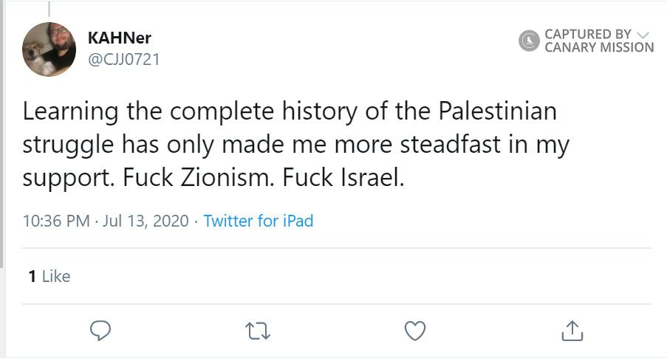Viewport: 667px width, 358px height.
Task: Open the share tweet icon
Action: point(572,330)
